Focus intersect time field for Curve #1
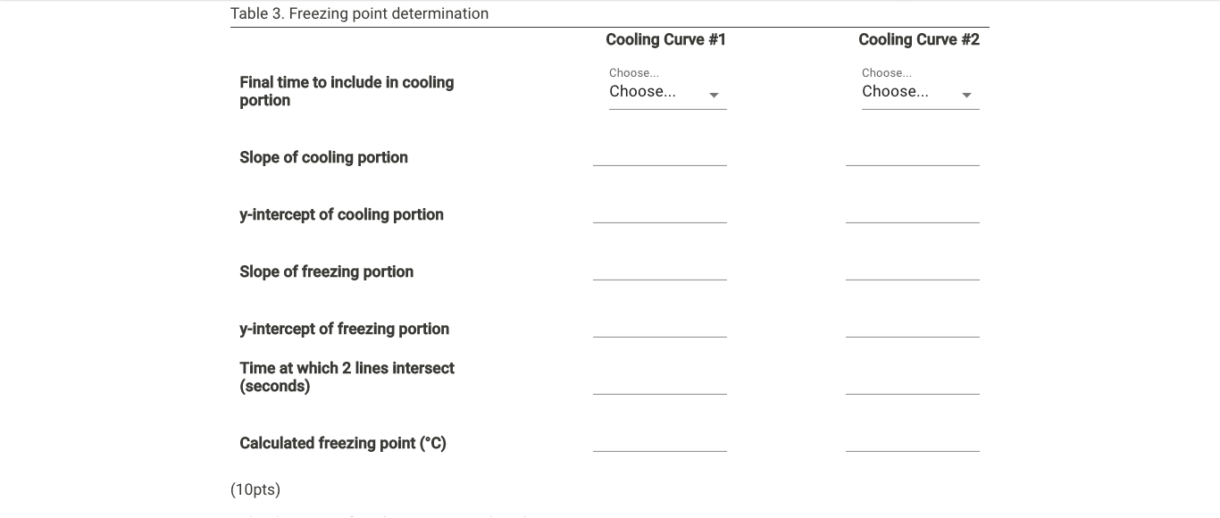 point(660,384)
